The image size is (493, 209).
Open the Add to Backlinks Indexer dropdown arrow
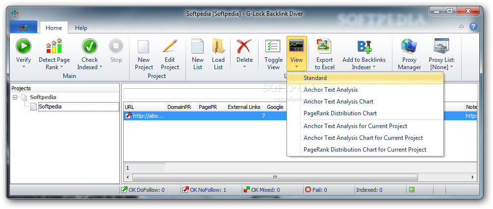(x=374, y=67)
